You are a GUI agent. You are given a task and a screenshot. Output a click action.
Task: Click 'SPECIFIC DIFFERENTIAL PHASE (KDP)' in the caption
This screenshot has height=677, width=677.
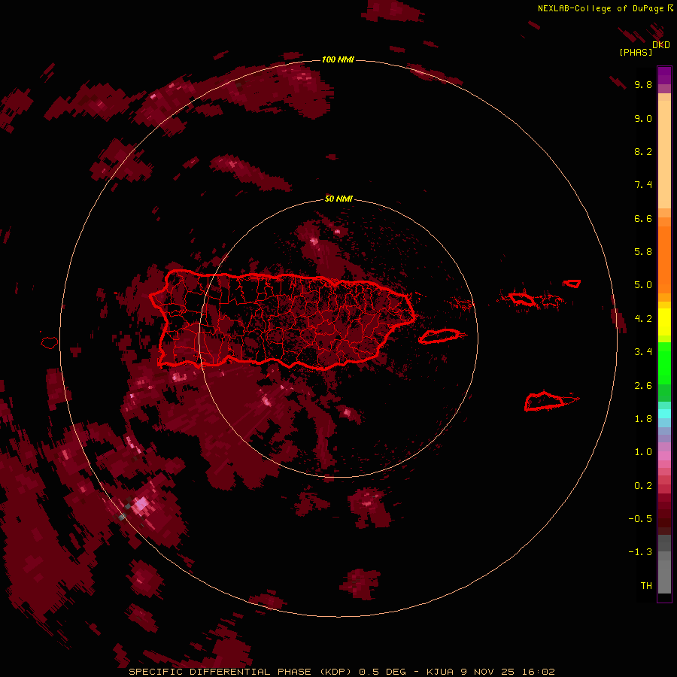[x=241, y=672]
